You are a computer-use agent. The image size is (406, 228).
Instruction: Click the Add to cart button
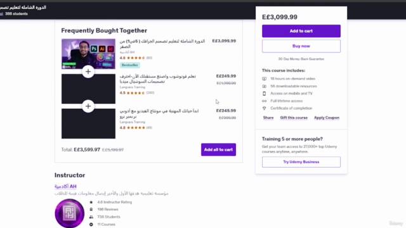(301, 31)
